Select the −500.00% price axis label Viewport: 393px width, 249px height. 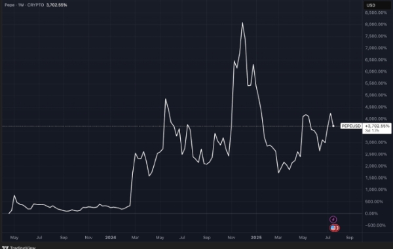(375, 225)
